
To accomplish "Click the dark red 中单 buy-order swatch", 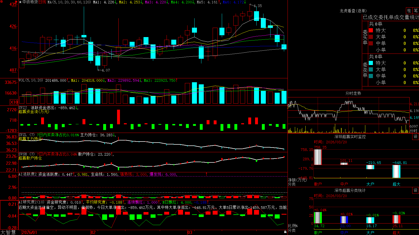I will 371,43.
